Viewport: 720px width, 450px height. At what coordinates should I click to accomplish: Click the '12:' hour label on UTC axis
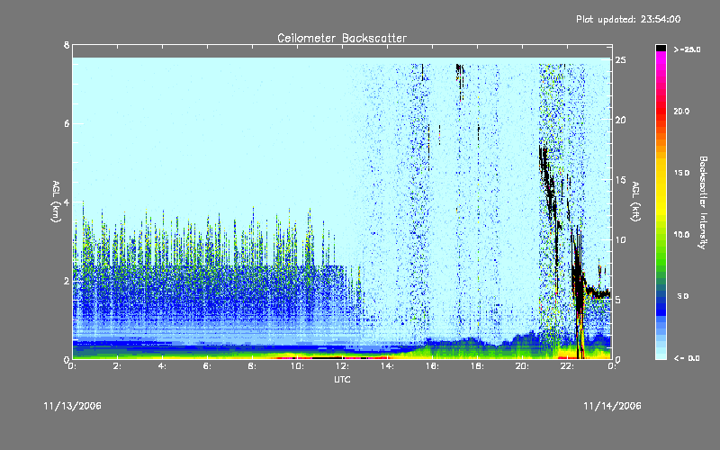pos(342,366)
